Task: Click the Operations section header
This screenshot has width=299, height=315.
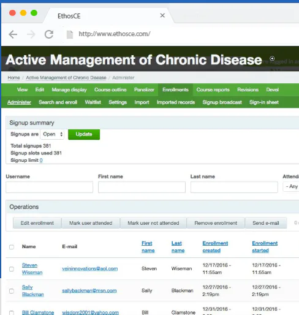Action: coord(24,207)
